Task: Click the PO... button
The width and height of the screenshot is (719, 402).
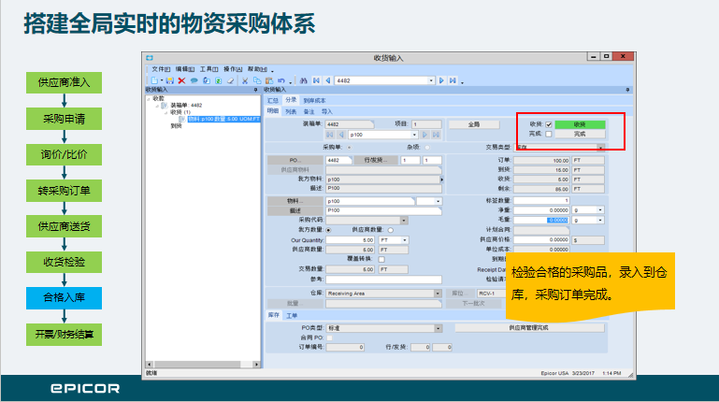Action: coord(295,160)
